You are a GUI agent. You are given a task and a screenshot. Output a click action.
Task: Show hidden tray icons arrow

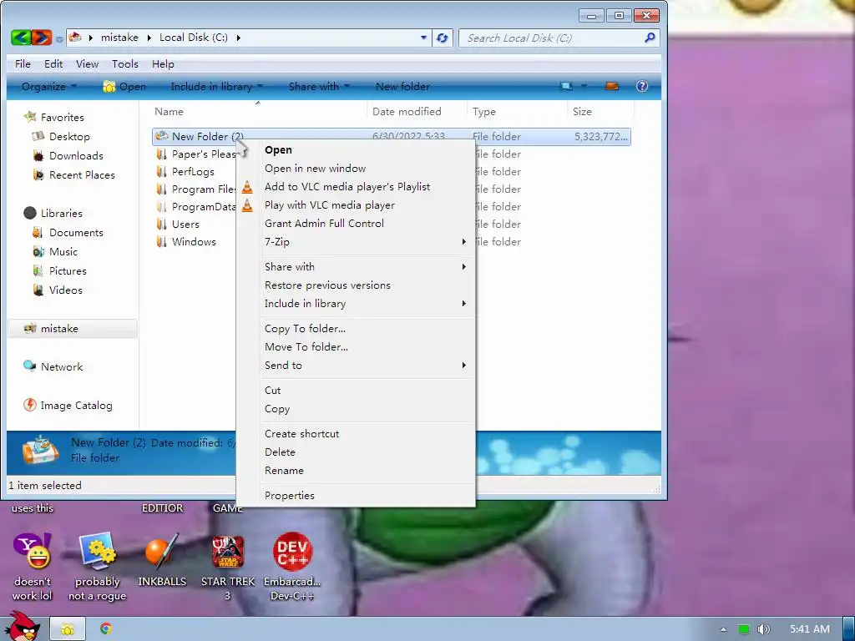click(723, 629)
